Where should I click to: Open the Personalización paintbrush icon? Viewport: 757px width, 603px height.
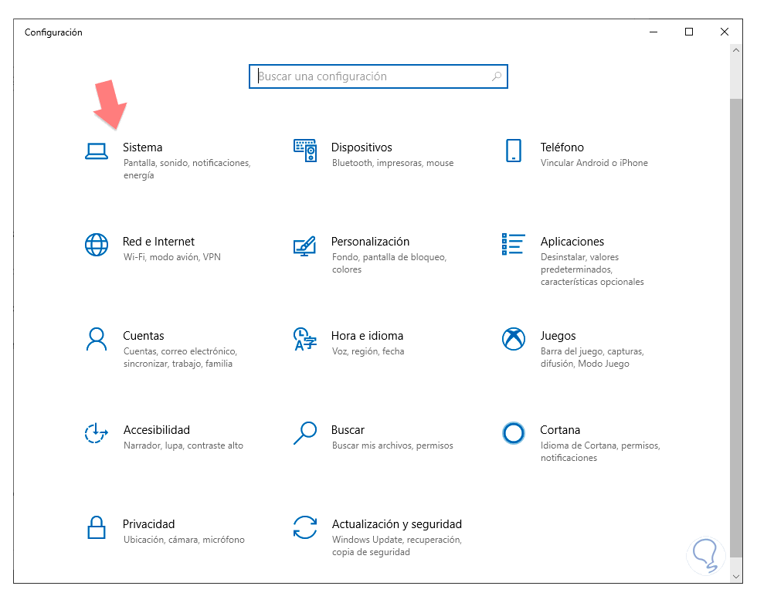305,246
